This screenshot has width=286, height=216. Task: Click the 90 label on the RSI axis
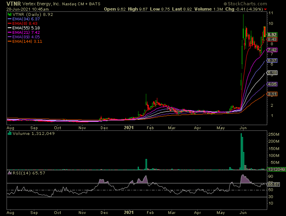pos(271,176)
